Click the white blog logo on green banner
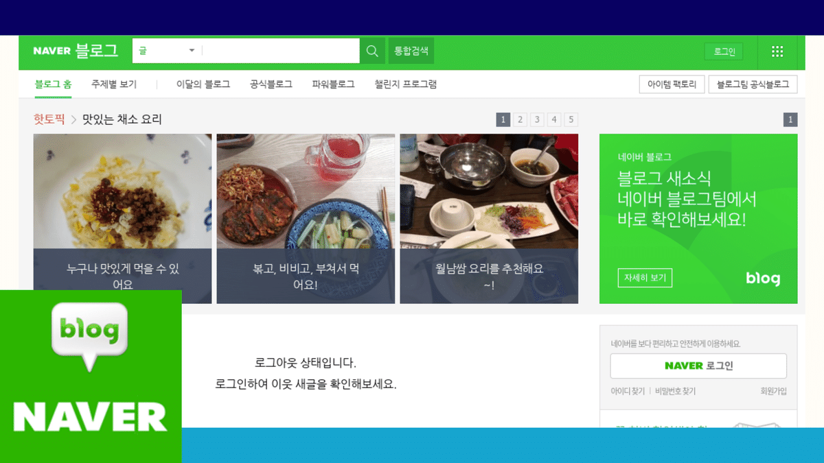Image resolution: width=824 pixels, height=463 pixels. pyautogui.click(x=763, y=278)
